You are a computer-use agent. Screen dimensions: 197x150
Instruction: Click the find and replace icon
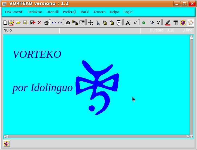[75, 23]
